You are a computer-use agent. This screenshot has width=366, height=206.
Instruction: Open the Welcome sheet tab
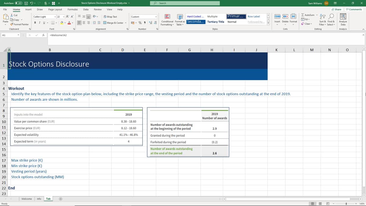[27, 199]
